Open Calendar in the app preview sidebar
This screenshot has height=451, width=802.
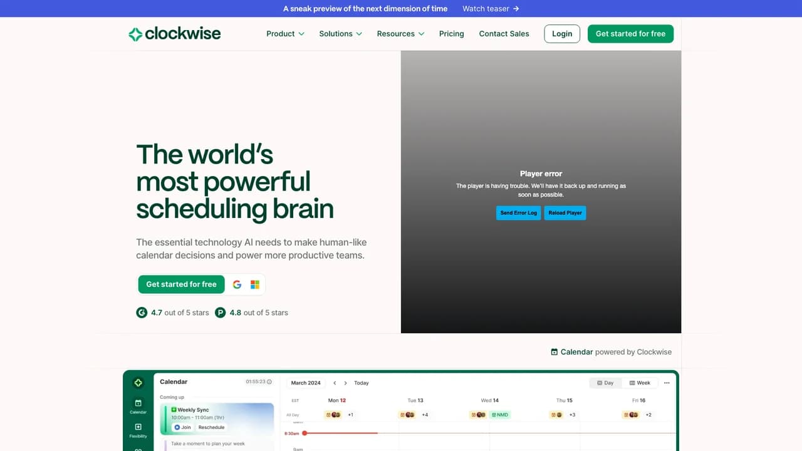(x=138, y=407)
